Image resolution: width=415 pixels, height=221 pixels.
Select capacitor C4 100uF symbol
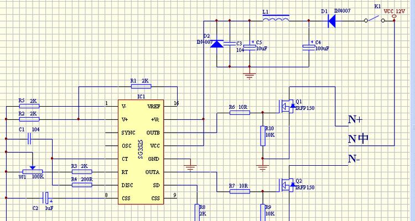(x=309, y=47)
